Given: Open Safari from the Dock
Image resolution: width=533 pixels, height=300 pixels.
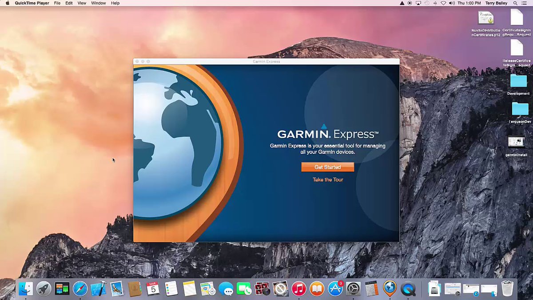Looking at the screenshot, I should (x=80, y=289).
